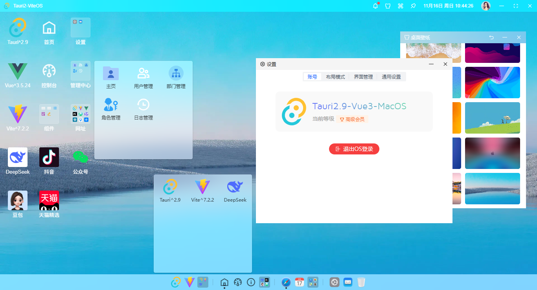Image resolution: width=537 pixels, height=290 pixels.
Task: Open the Safari icon in the dock
Action: pyautogui.click(x=286, y=282)
